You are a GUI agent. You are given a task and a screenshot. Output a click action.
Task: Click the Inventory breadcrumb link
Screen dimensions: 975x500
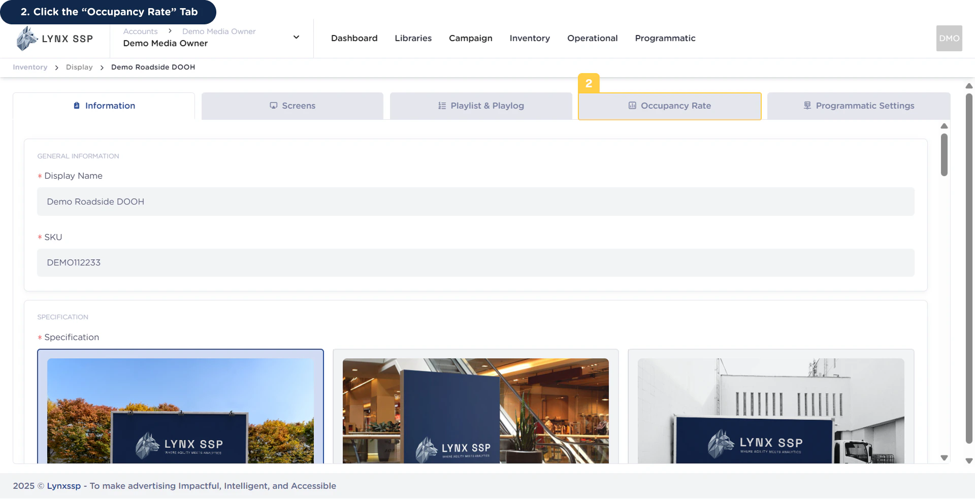click(x=30, y=67)
